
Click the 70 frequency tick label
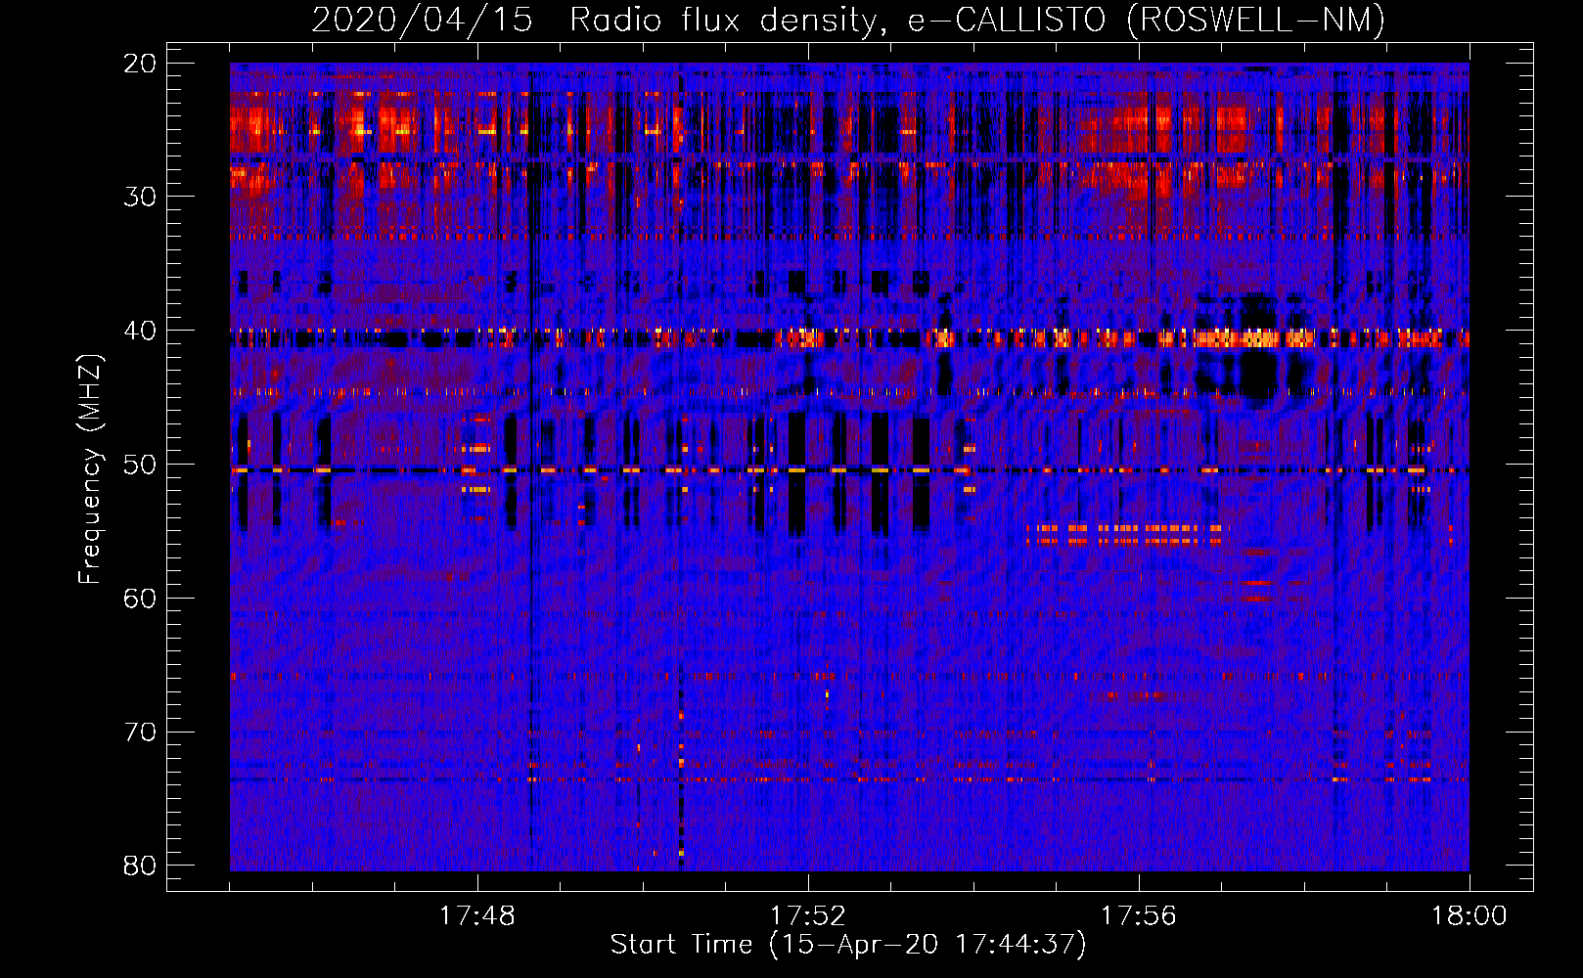coord(141,732)
